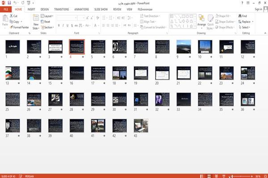The height and width of the screenshot is (178, 268).
Task: Click the Undo arrow icon
Action: (x=15, y=3)
